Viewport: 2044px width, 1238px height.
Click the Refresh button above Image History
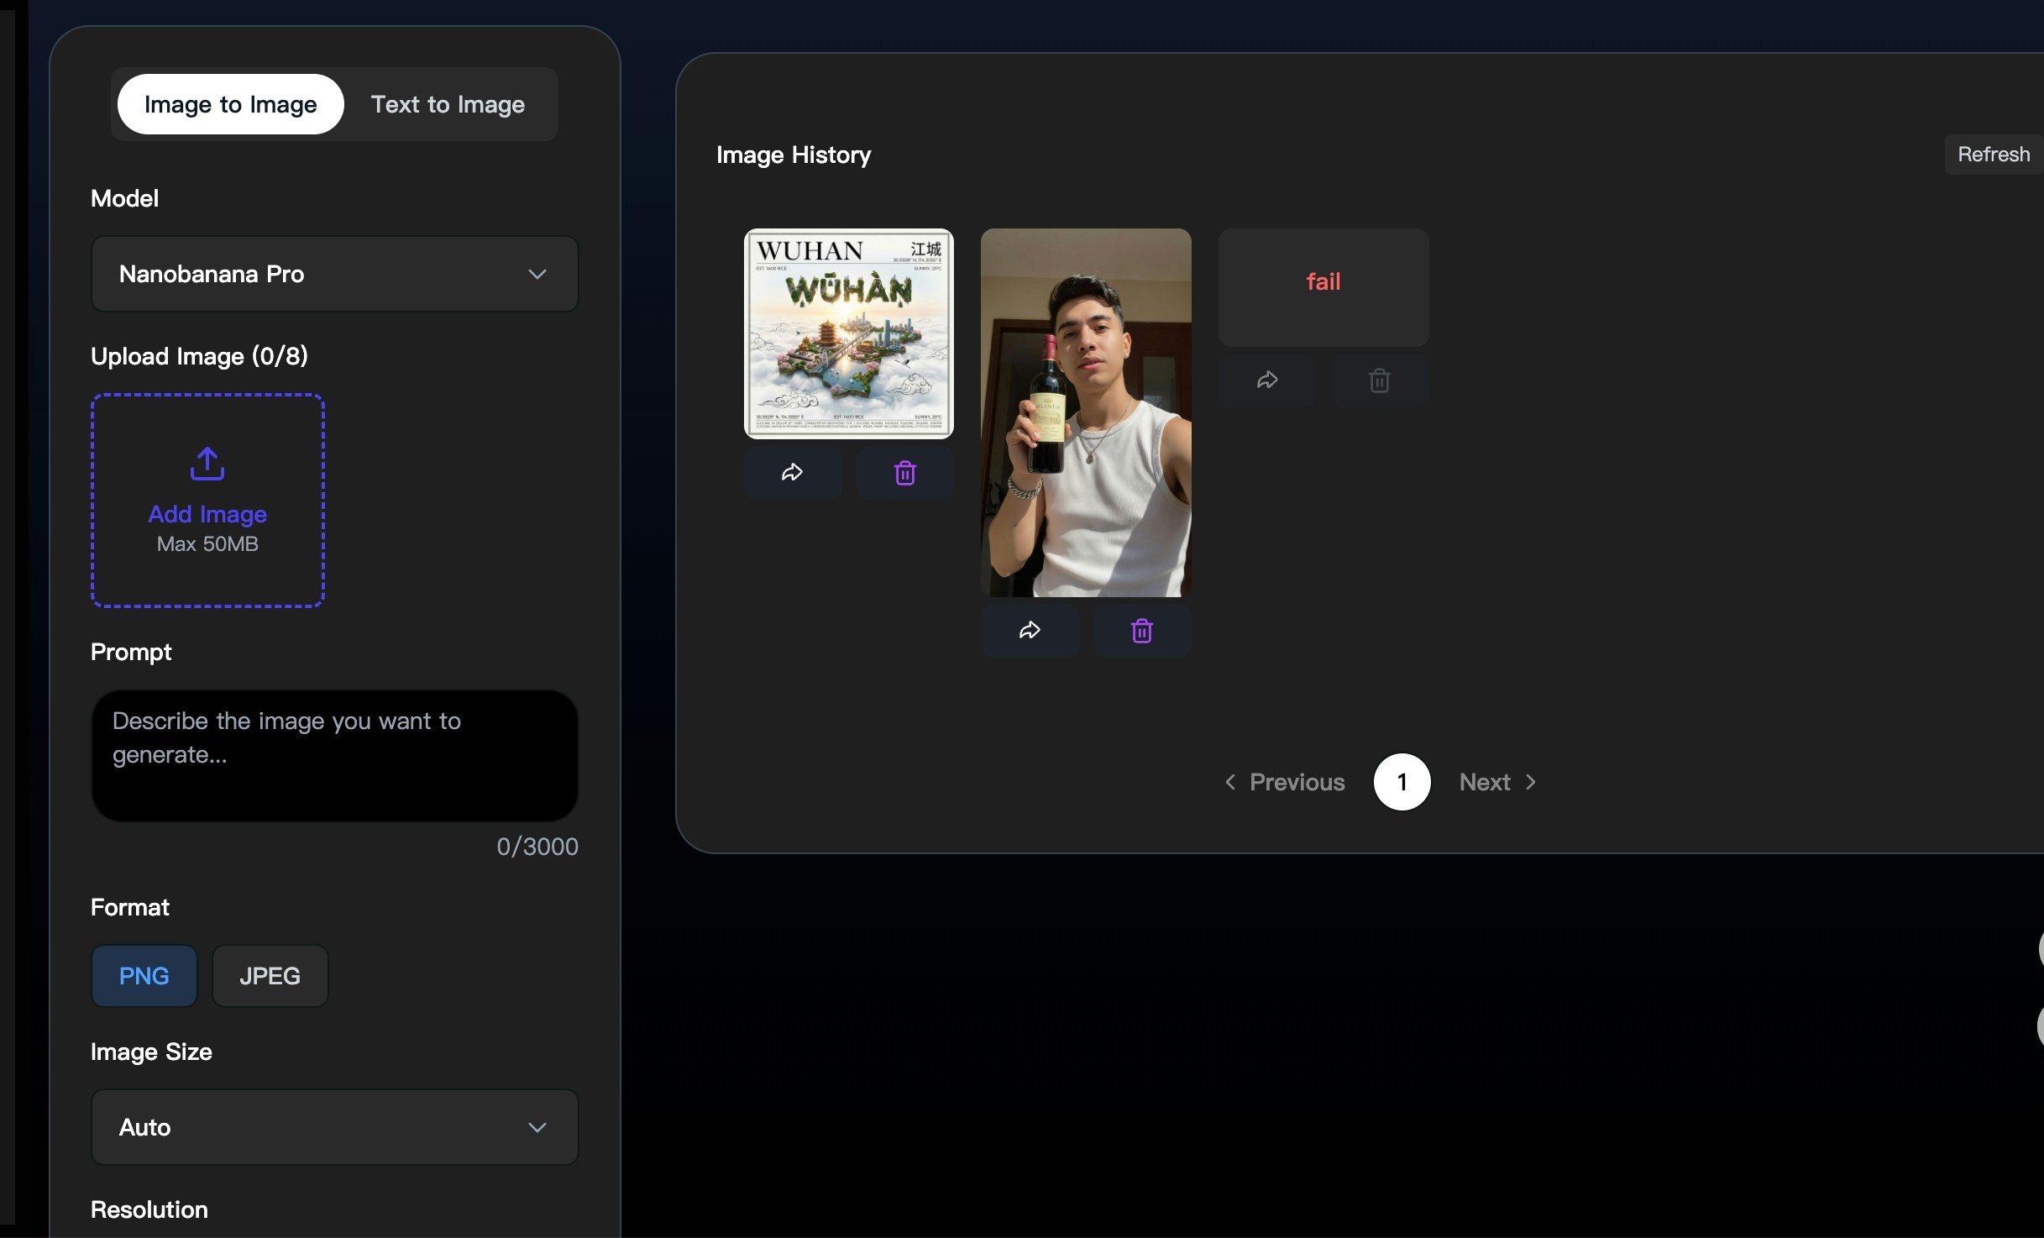[1993, 154]
